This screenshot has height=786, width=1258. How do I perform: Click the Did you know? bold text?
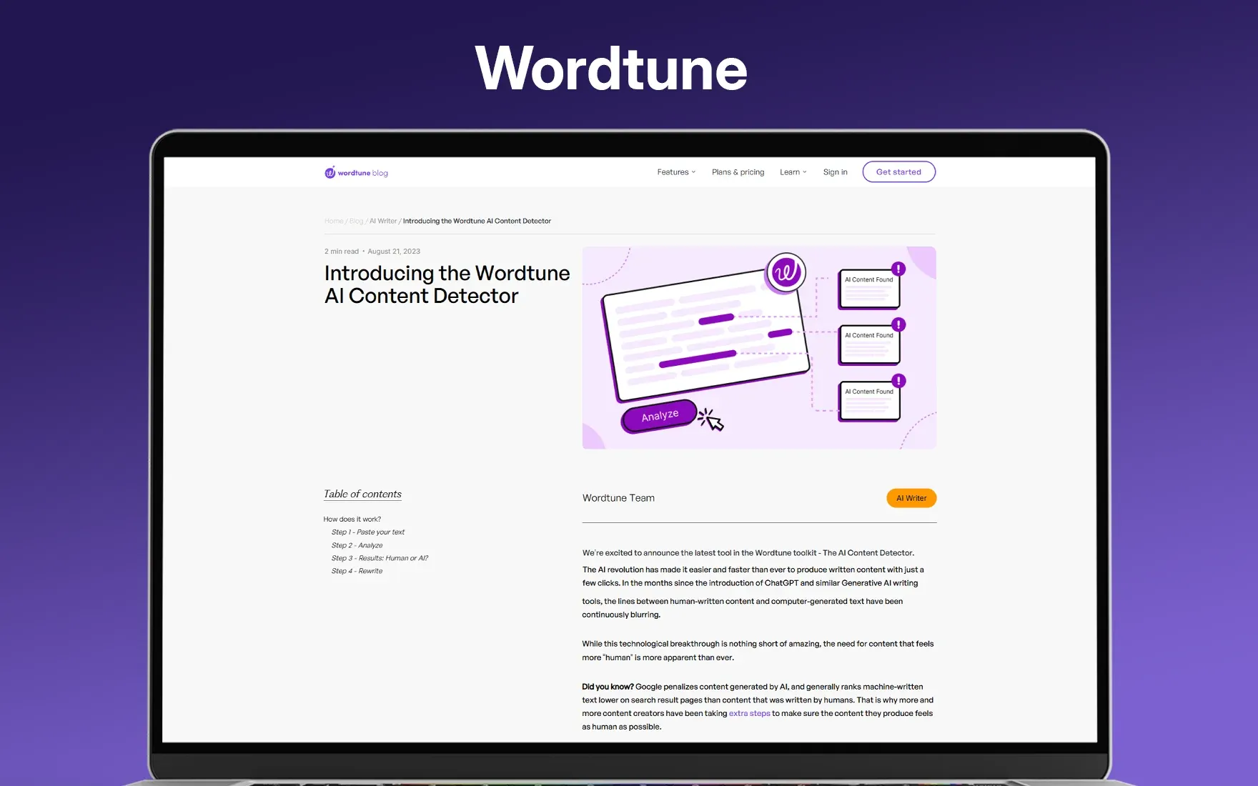608,687
